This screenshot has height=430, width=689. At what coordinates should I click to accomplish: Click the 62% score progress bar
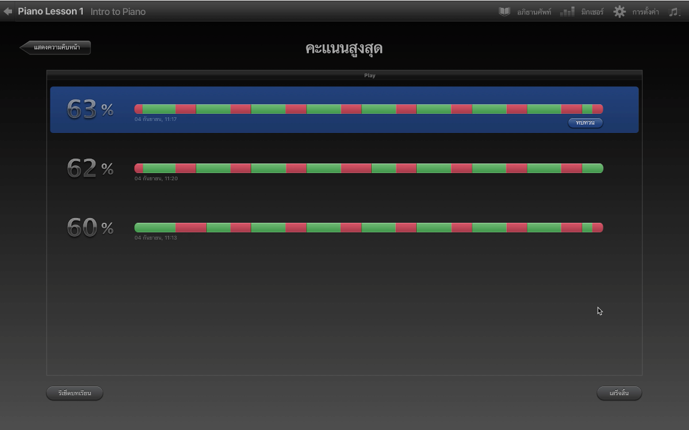(x=369, y=168)
